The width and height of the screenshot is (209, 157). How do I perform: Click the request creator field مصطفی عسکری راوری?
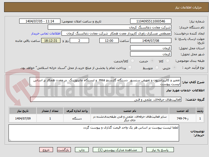tap(116, 33)
